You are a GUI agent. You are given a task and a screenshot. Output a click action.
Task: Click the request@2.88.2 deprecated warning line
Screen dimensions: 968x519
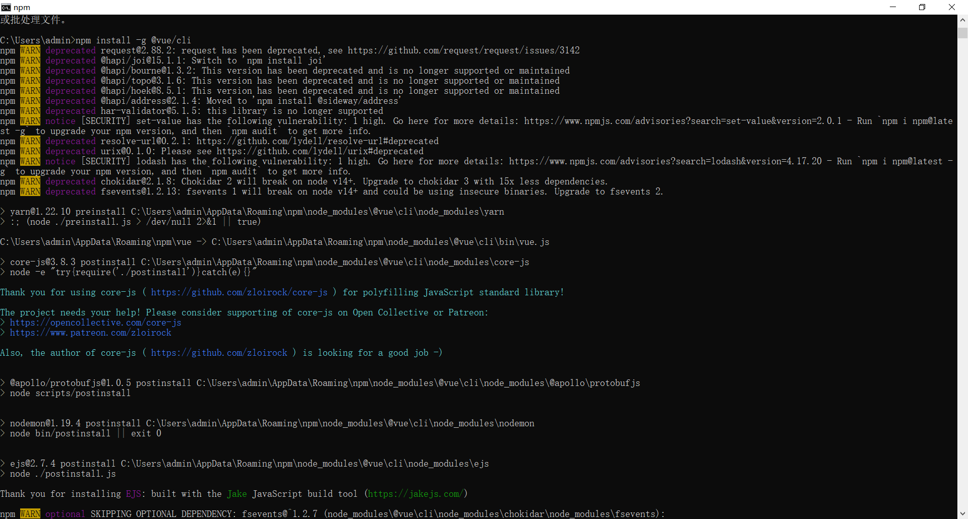[x=290, y=50]
